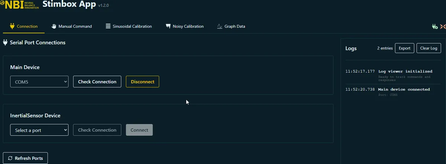Click the green plug status icon

pos(434,26)
